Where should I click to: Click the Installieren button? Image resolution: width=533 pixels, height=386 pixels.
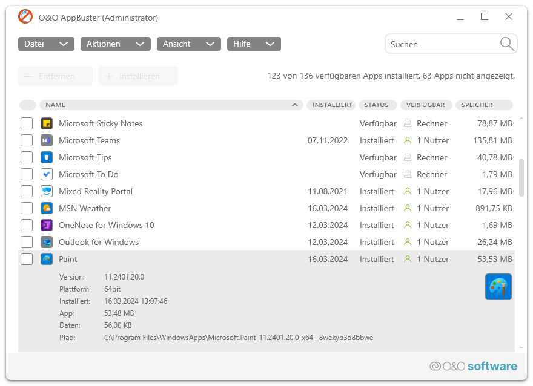[138, 76]
